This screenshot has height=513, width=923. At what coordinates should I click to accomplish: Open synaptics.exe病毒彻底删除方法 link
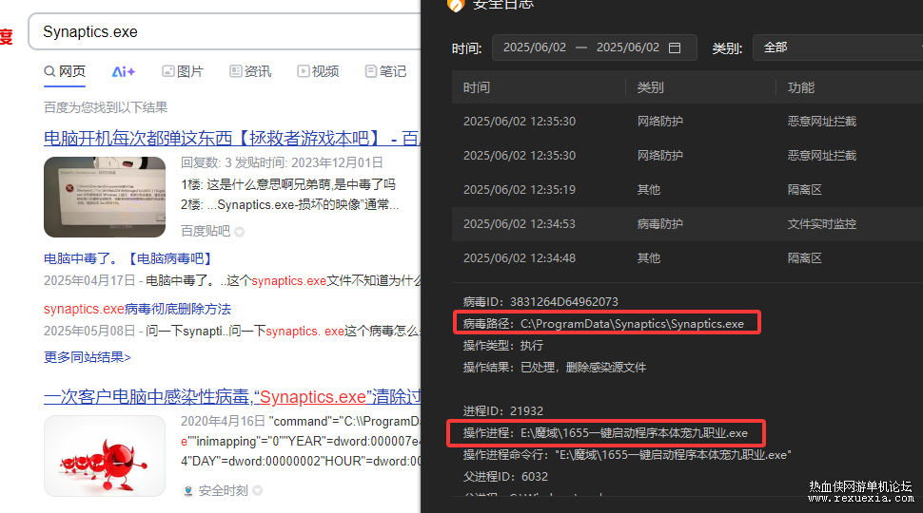(137, 309)
